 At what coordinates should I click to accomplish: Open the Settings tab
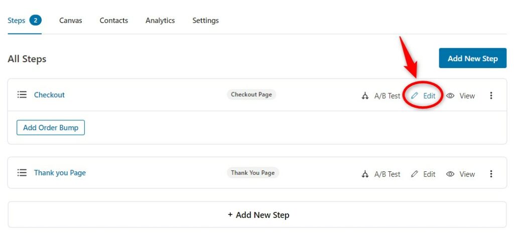point(205,21)
